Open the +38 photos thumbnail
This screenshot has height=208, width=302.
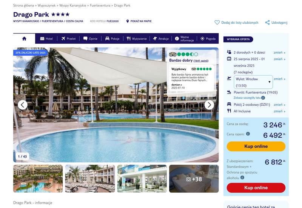tap(194, 179)
